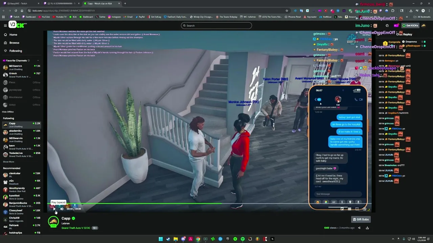
Task: Switch to YU A DONNNN Twitch tab
Action: coord(61,3)
